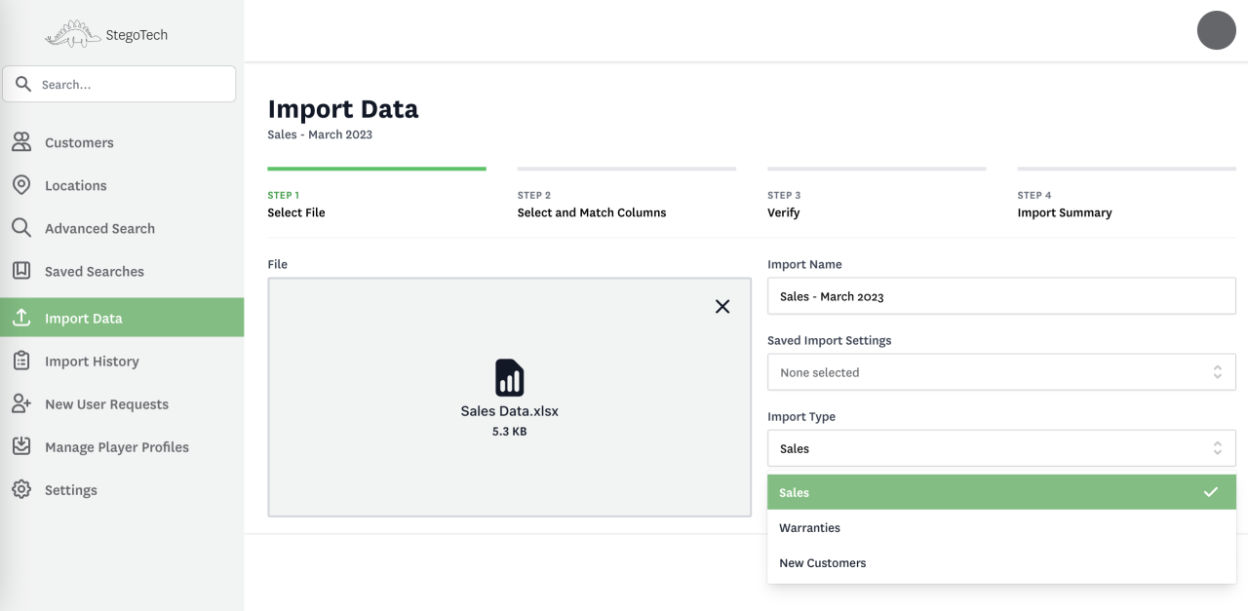Open the Customers page

point(122,142)
